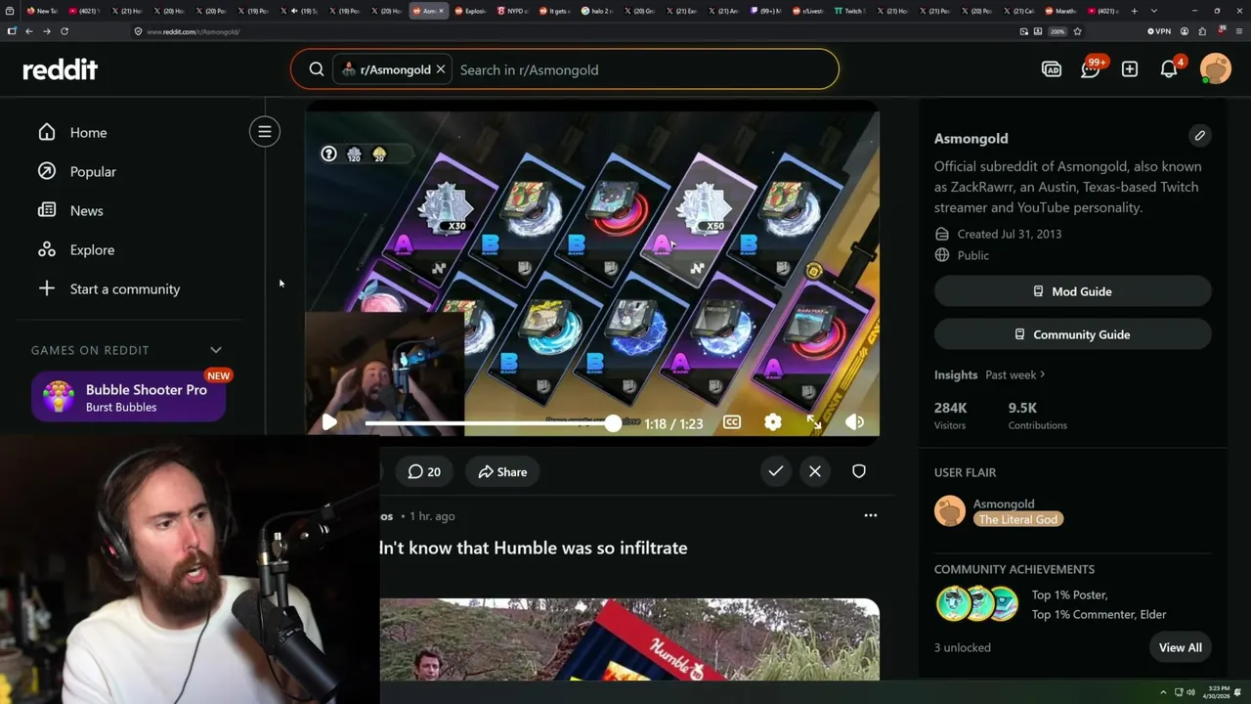Open the Reddit advertise icon

coord(1052,69)
